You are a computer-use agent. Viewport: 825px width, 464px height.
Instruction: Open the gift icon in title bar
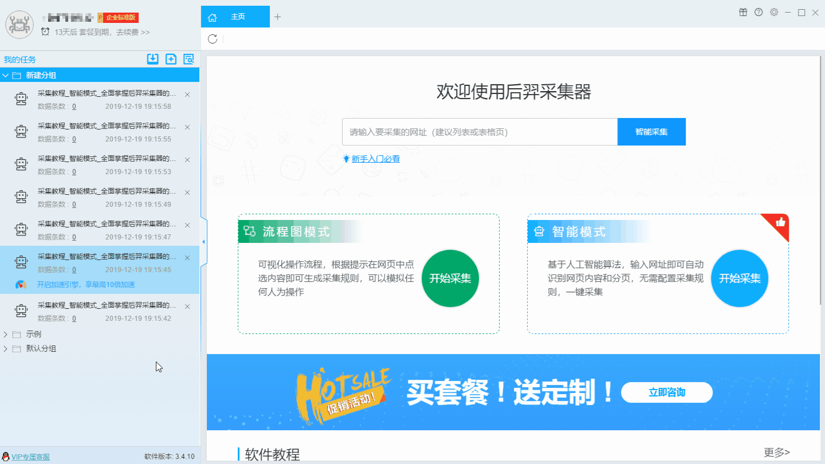click(743, 12)
